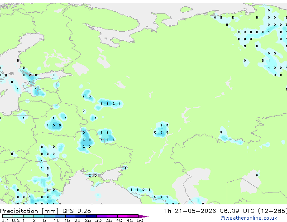This screenshot has width=287, height=222.
Task: Click the GFS 0.25 model label
Action: pos(77,211)
